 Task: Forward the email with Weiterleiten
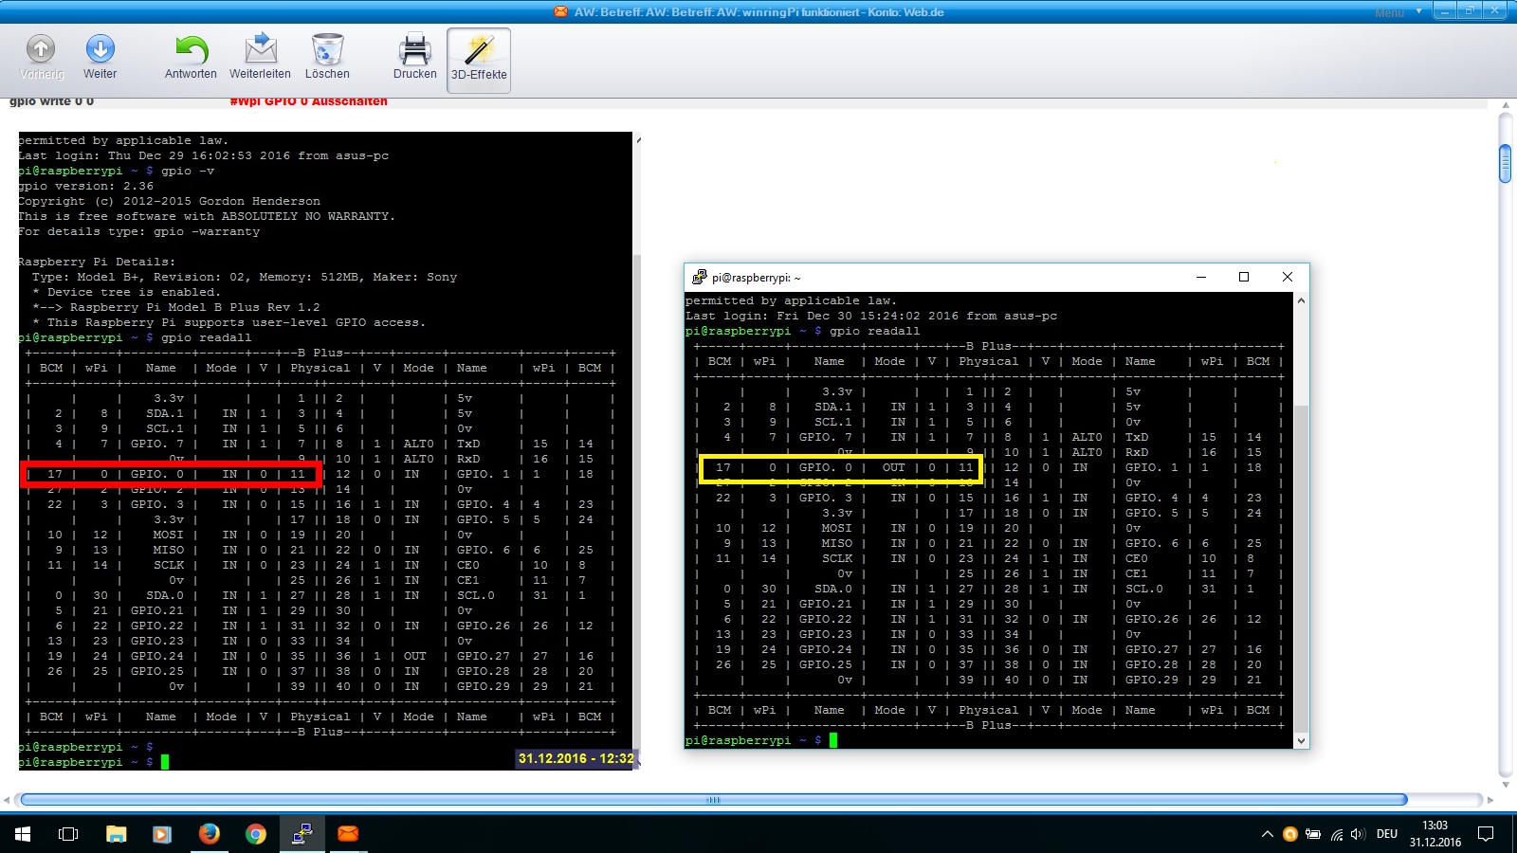[260, 58]
